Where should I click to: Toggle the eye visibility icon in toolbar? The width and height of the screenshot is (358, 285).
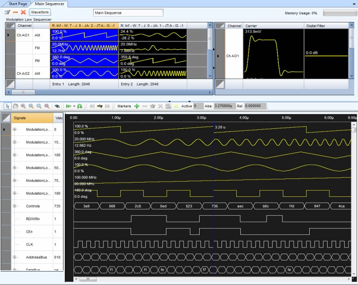tap(57, 106)
